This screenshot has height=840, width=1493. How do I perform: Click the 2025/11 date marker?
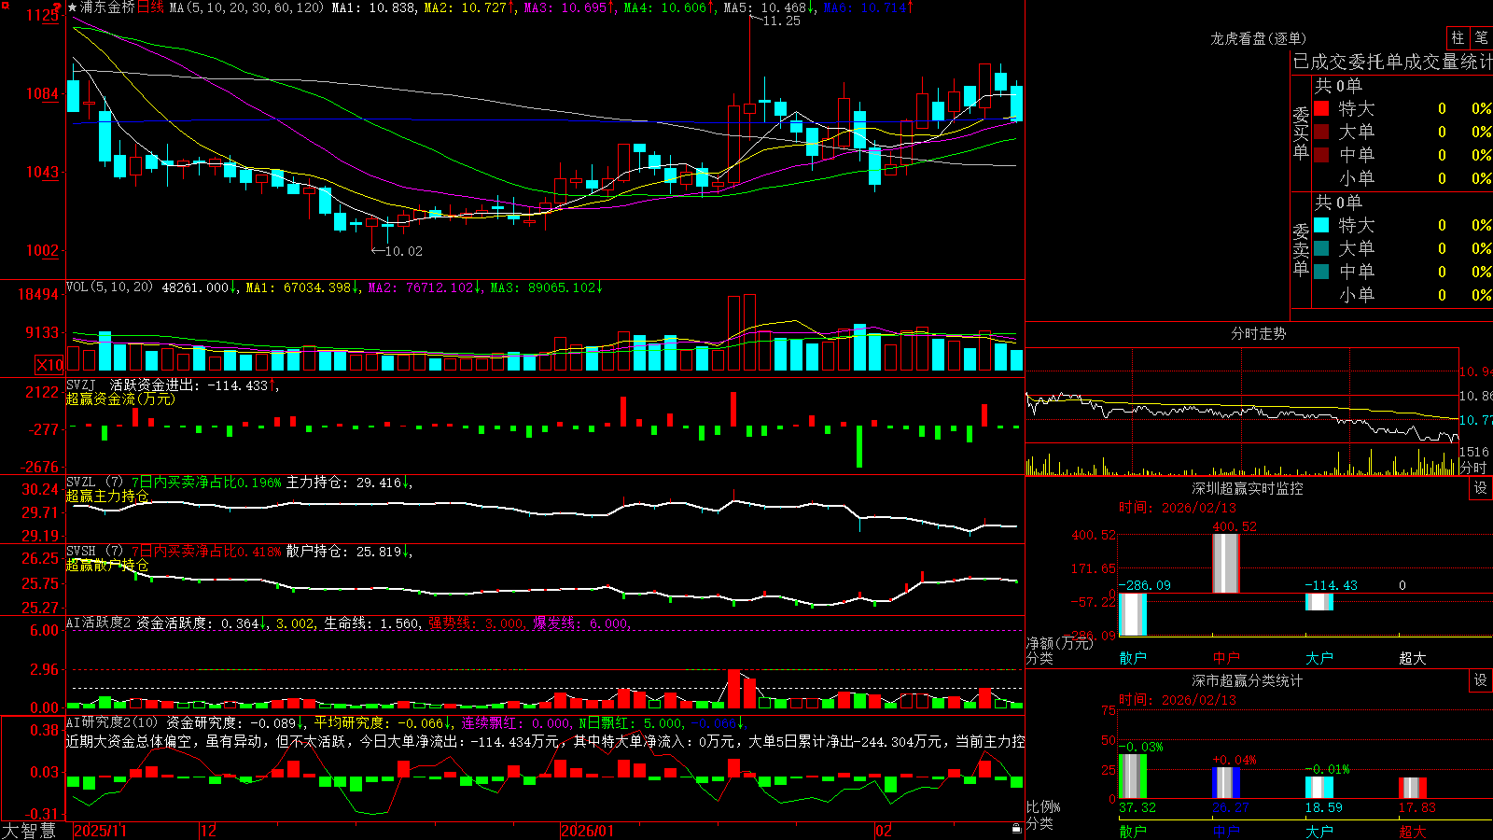coord(100,831)
